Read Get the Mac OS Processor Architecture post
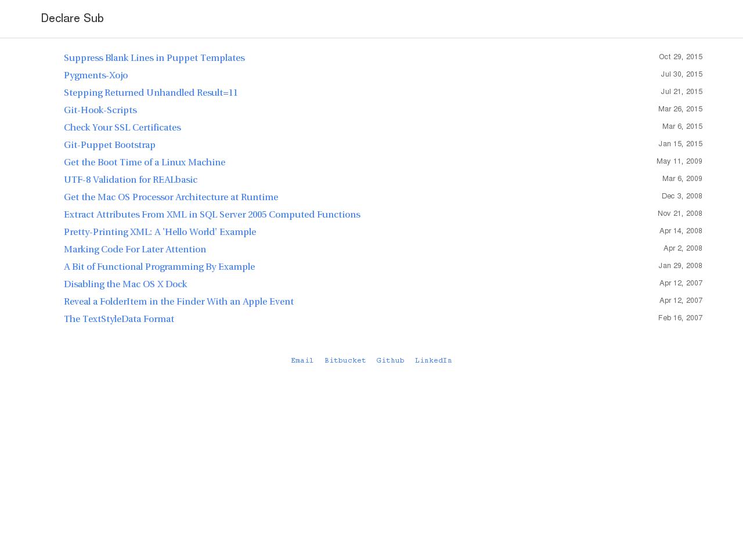743x557 pixels. 171,197
